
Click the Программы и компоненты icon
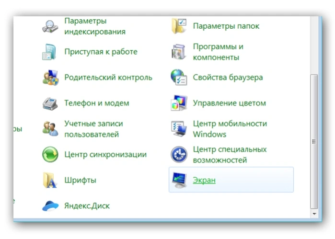click(x=178, y=52)
